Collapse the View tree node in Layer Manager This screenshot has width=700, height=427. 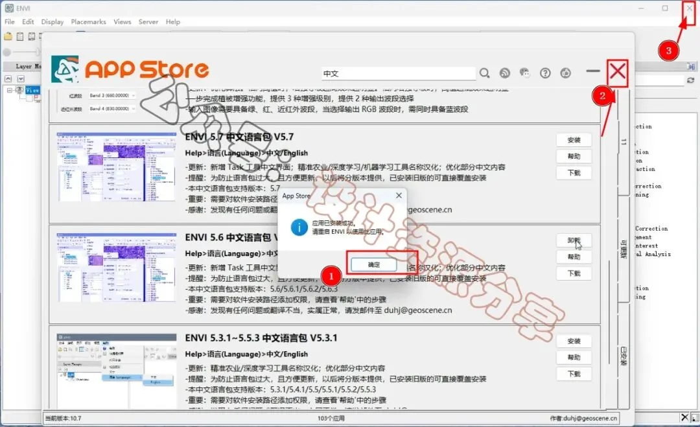pos(9,90)
